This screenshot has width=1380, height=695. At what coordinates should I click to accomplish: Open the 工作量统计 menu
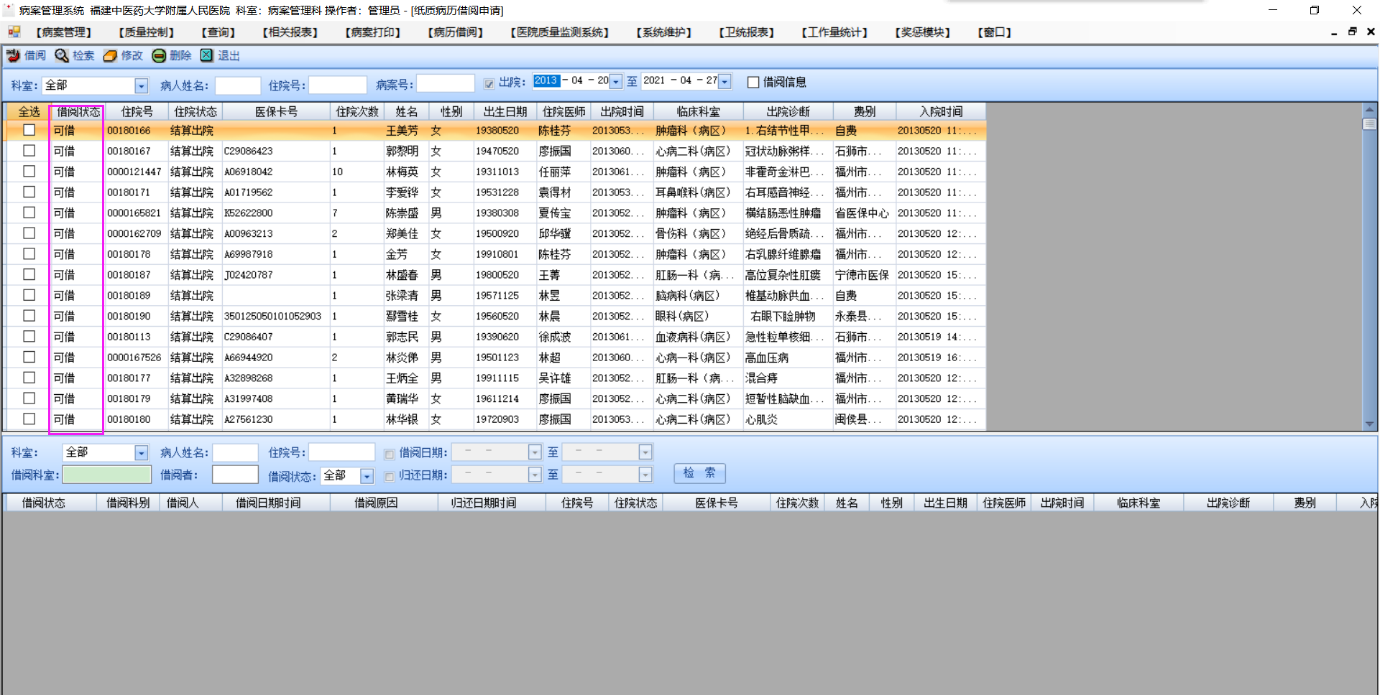click(x=835, y=32)
